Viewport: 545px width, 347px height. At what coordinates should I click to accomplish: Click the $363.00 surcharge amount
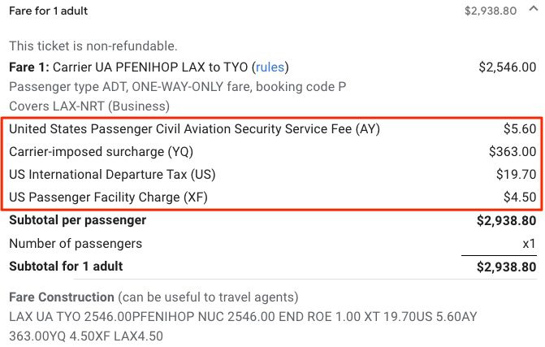point(513,152)
